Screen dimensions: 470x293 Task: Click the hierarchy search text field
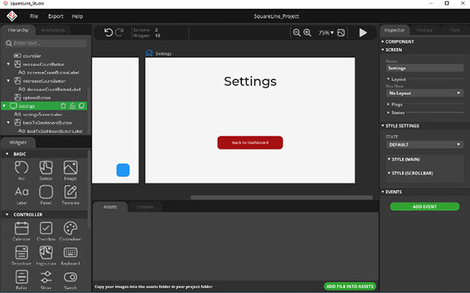49,43
